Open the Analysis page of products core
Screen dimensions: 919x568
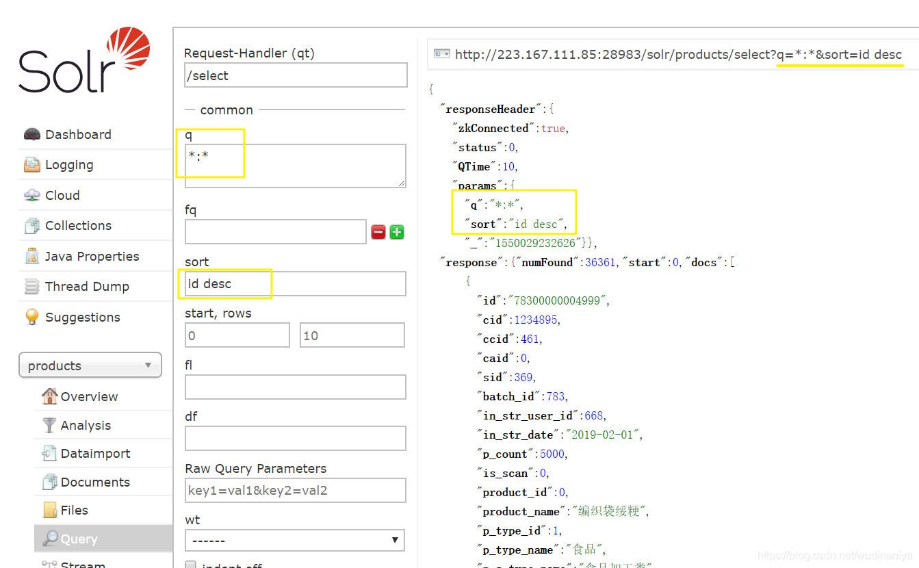click(x=86, y=425)
